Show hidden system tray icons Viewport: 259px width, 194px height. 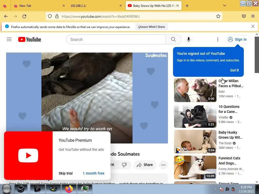pos(215,189)
